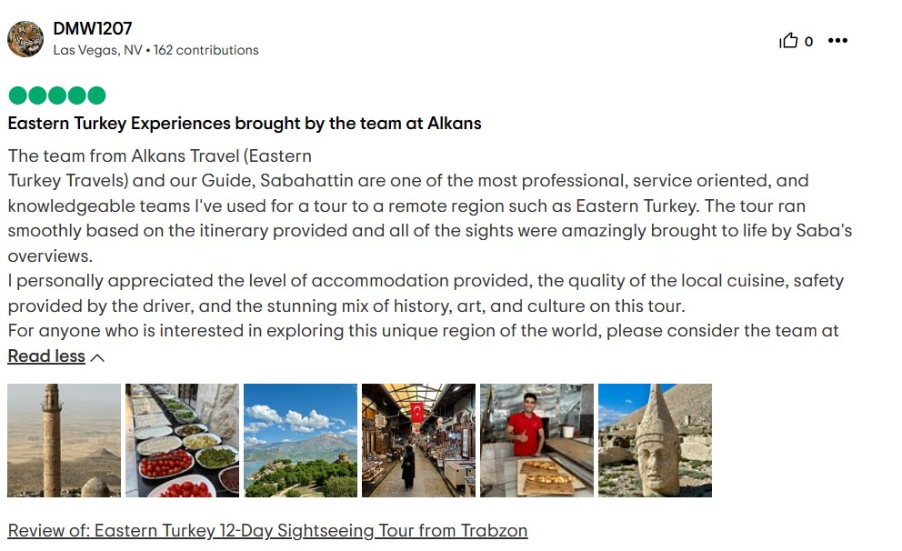Image resolution: width=902 pixels, height=551 pixels.
Task: Open the Eastern Turkey 12-Day Sightseeing Tour link
Action: point(267,530)
